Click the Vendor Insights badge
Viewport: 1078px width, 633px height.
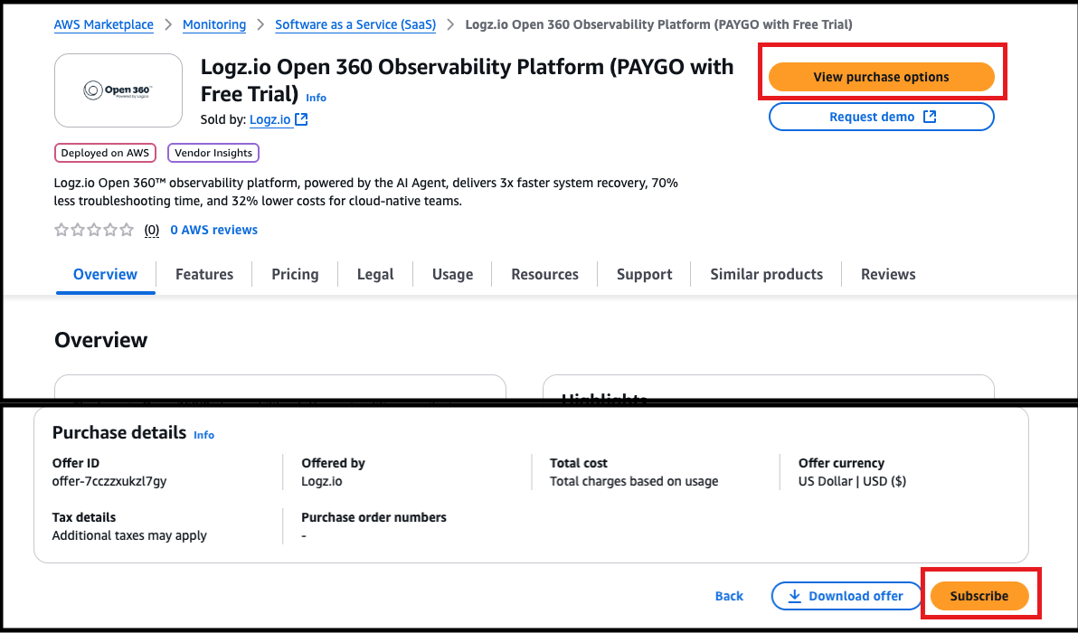click(x=213, y=153)
